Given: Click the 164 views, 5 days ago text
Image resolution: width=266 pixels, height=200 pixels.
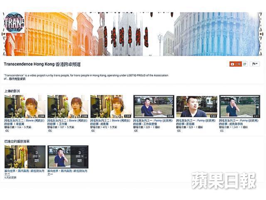Looking at the screenshot, I should point(18,127).
